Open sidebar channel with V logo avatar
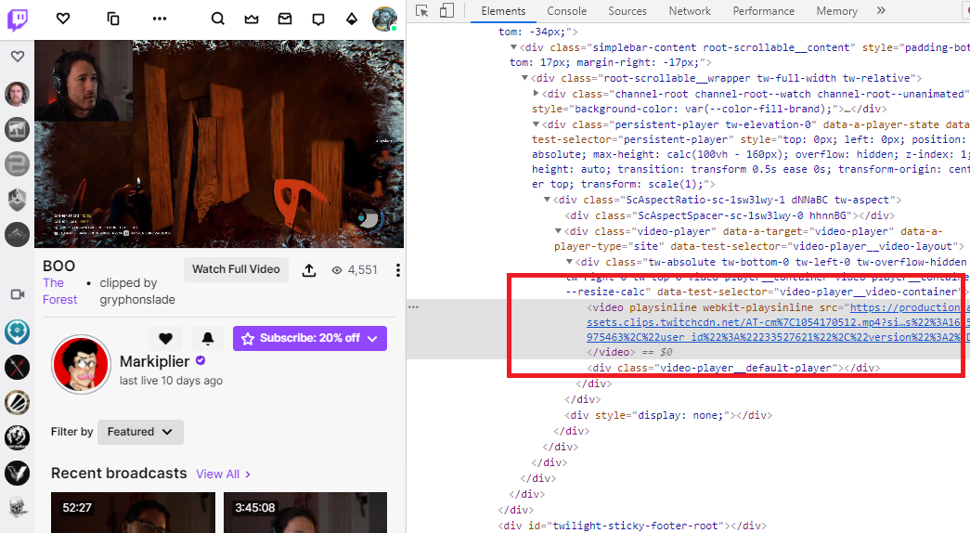The image size is (970, 533). click(18, 473)
